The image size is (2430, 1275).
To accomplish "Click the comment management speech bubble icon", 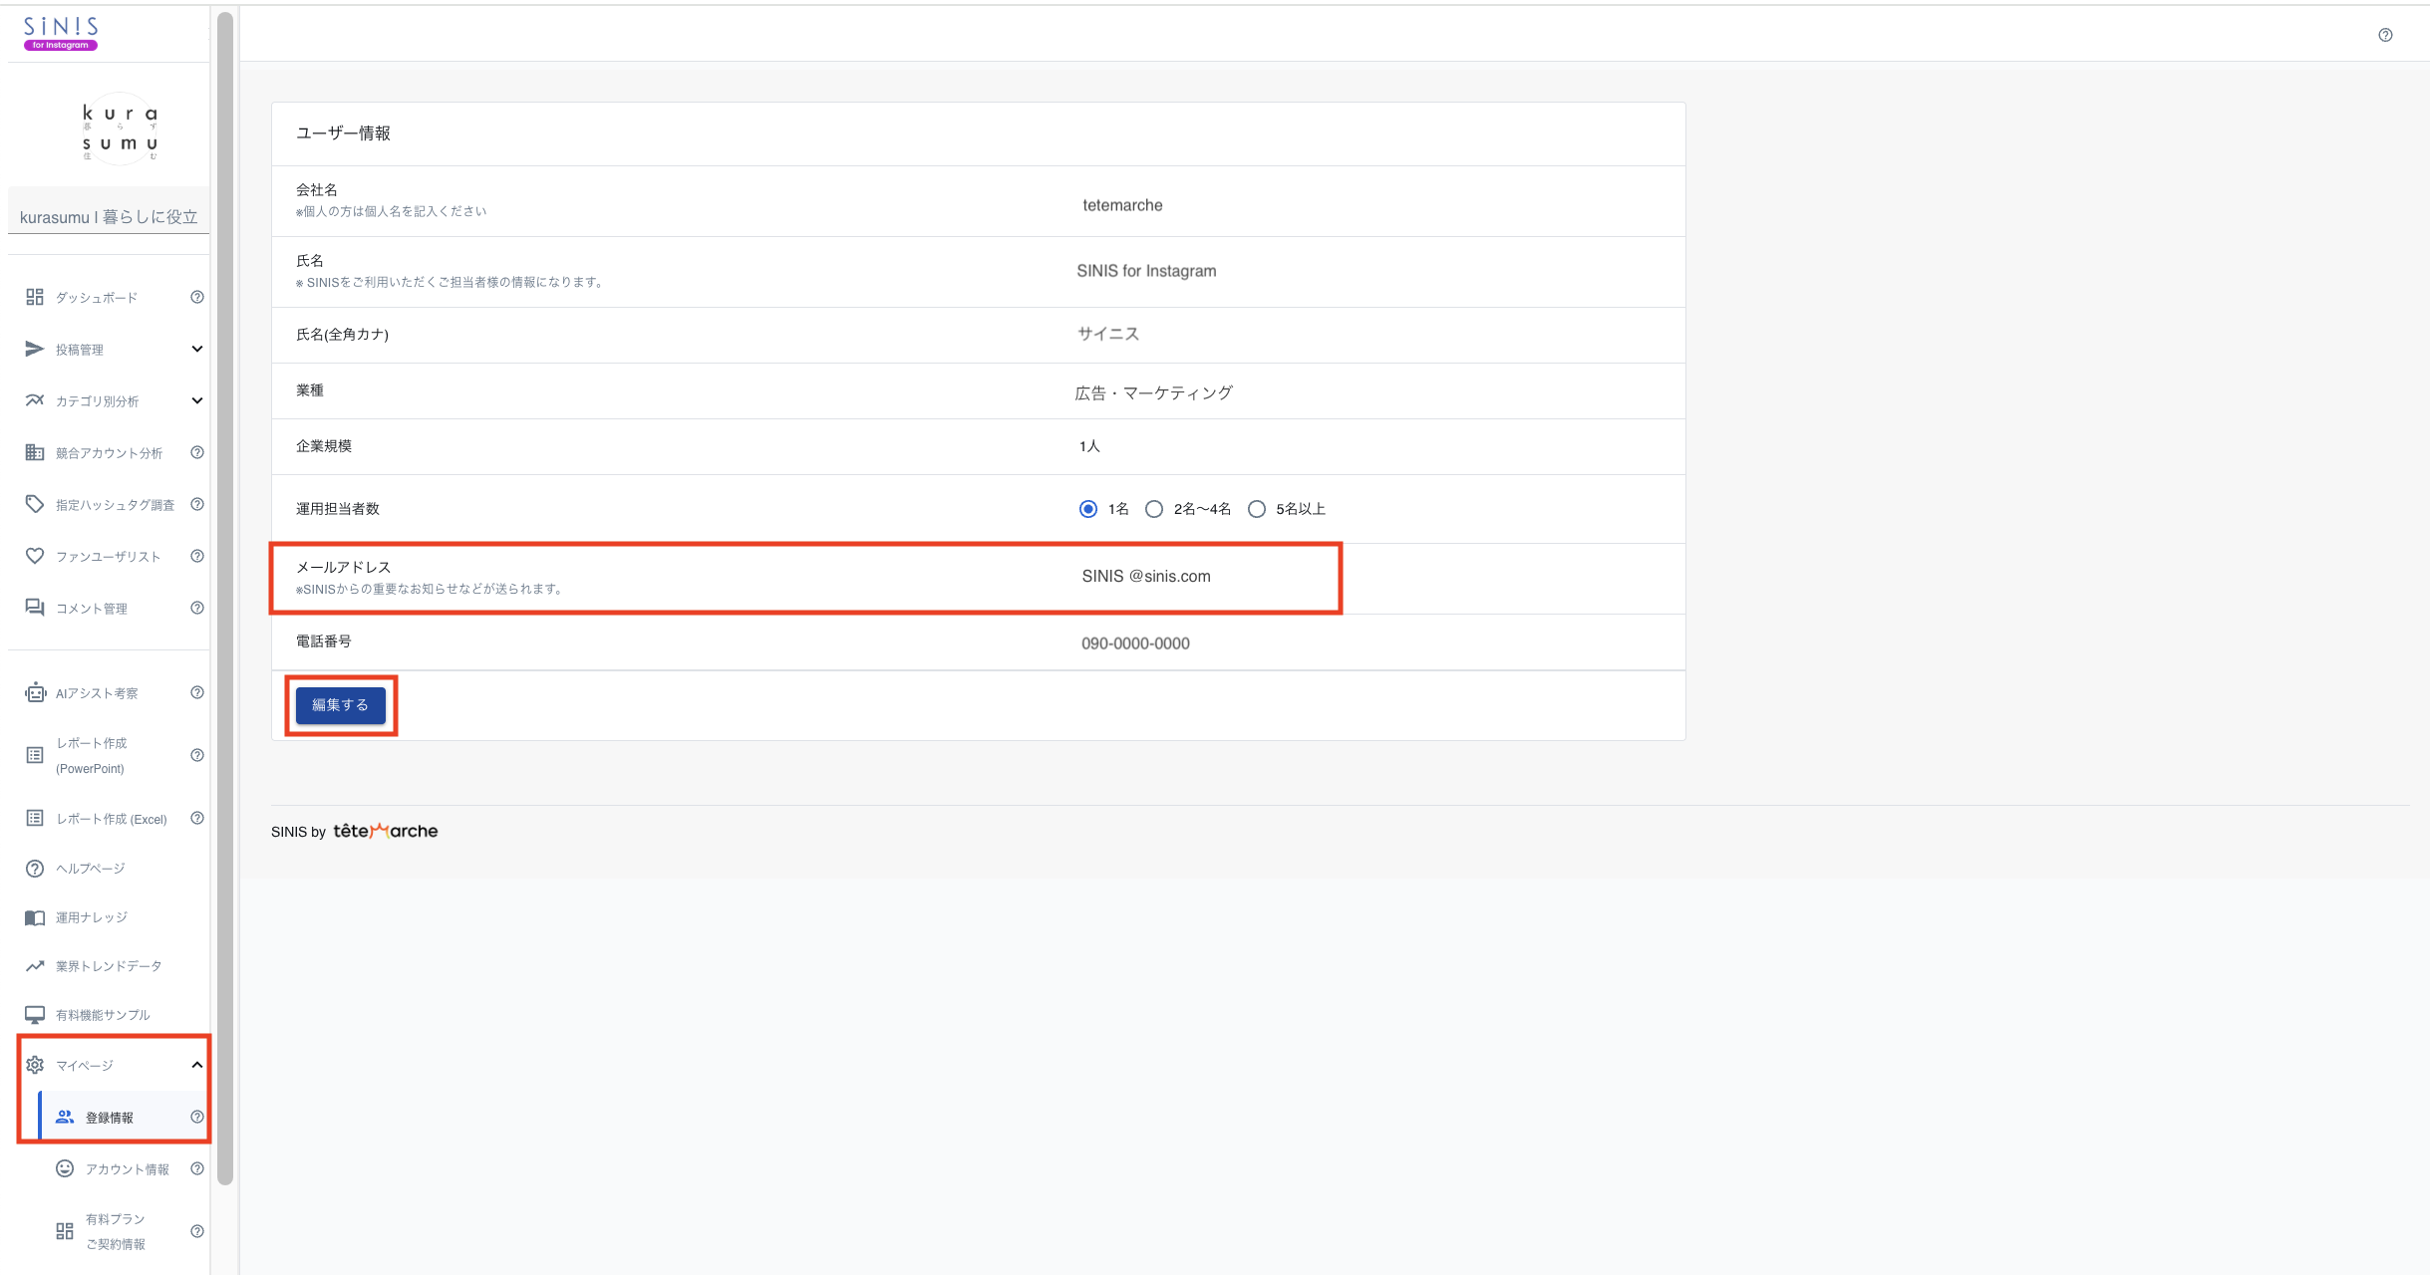I will pyautogui.click(x=35, y=608).
